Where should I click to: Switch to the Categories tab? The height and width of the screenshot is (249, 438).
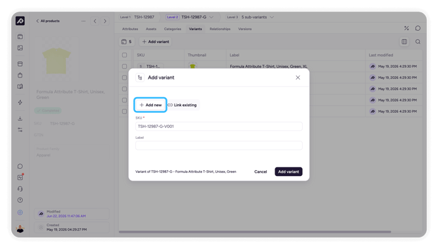(x=173, y=29)
